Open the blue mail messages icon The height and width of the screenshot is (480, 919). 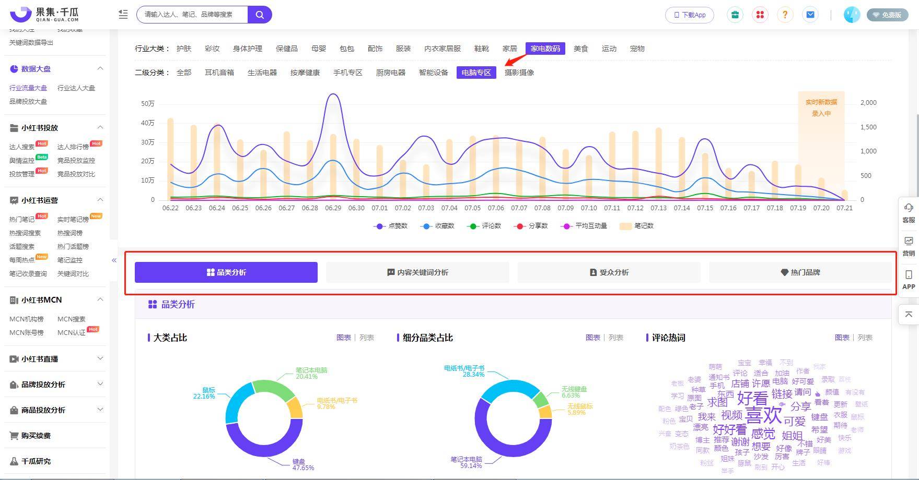point(810,15)
